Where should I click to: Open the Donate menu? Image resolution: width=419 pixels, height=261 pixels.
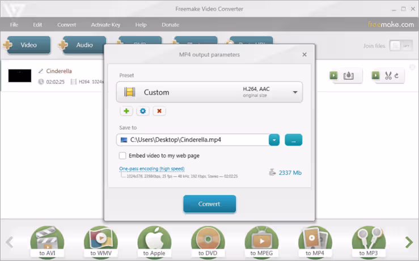170,25
